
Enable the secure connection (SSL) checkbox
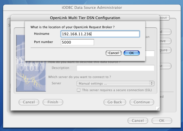[79, 90]
